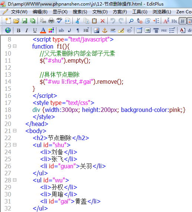Insert non-breaking space with nb icon
This screenshot has width=192, height=212.
coord(61,30)
